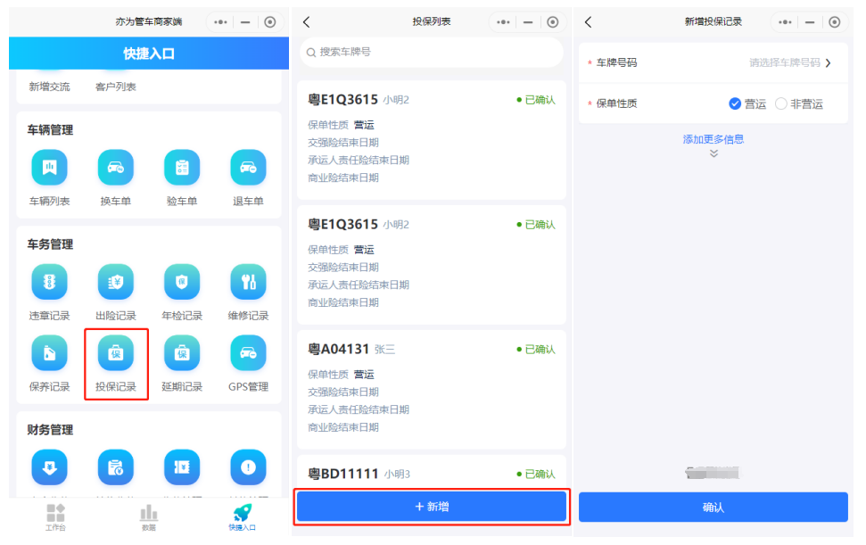Switch to 工作台 bottom tab
Viewport: 866px width, 545px height.
[55, 516]
